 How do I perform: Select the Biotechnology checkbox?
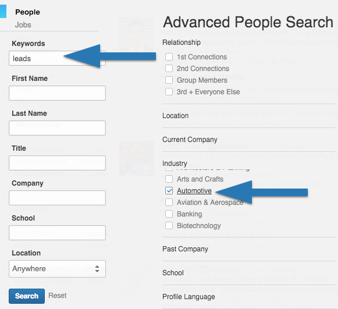click(169, 226)
